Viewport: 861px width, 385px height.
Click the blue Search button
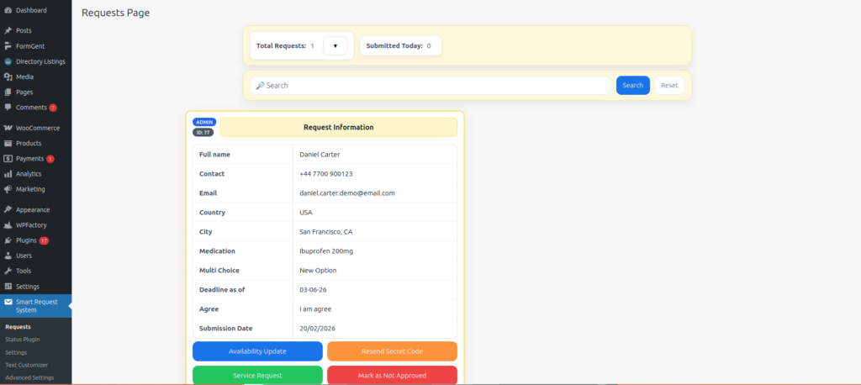(x=632, y=86)
